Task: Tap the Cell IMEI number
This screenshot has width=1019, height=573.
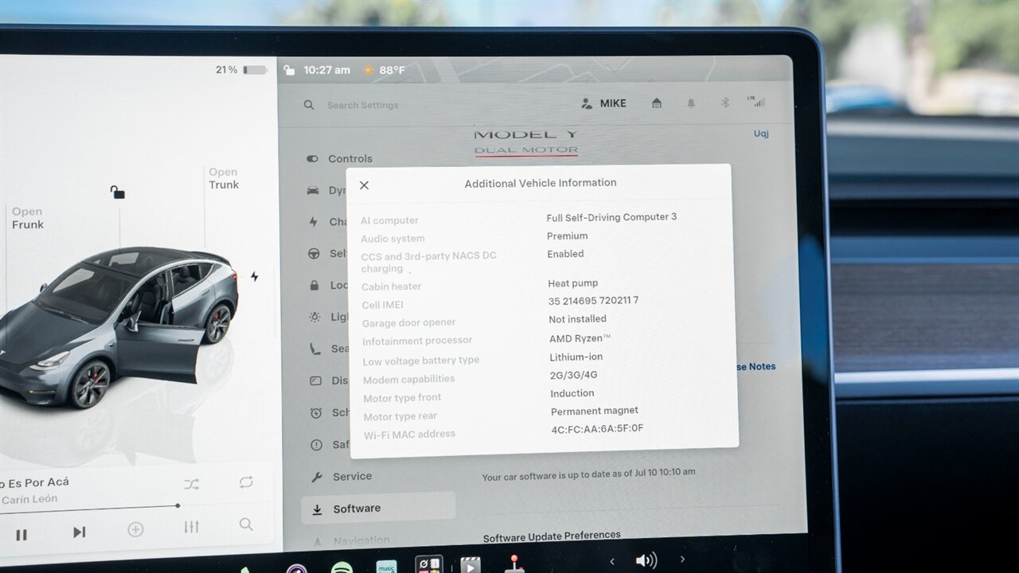Action: [x=593, y=301]
